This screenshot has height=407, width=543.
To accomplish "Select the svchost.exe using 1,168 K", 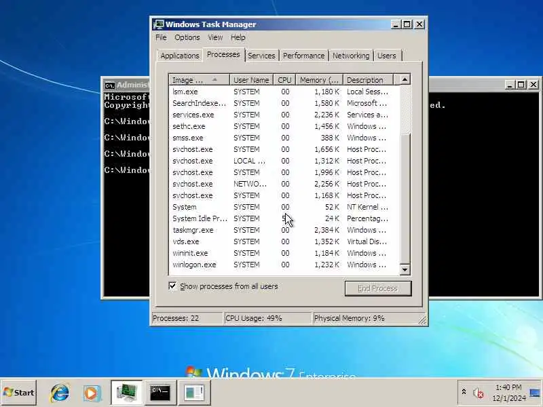I will point(284,195).
